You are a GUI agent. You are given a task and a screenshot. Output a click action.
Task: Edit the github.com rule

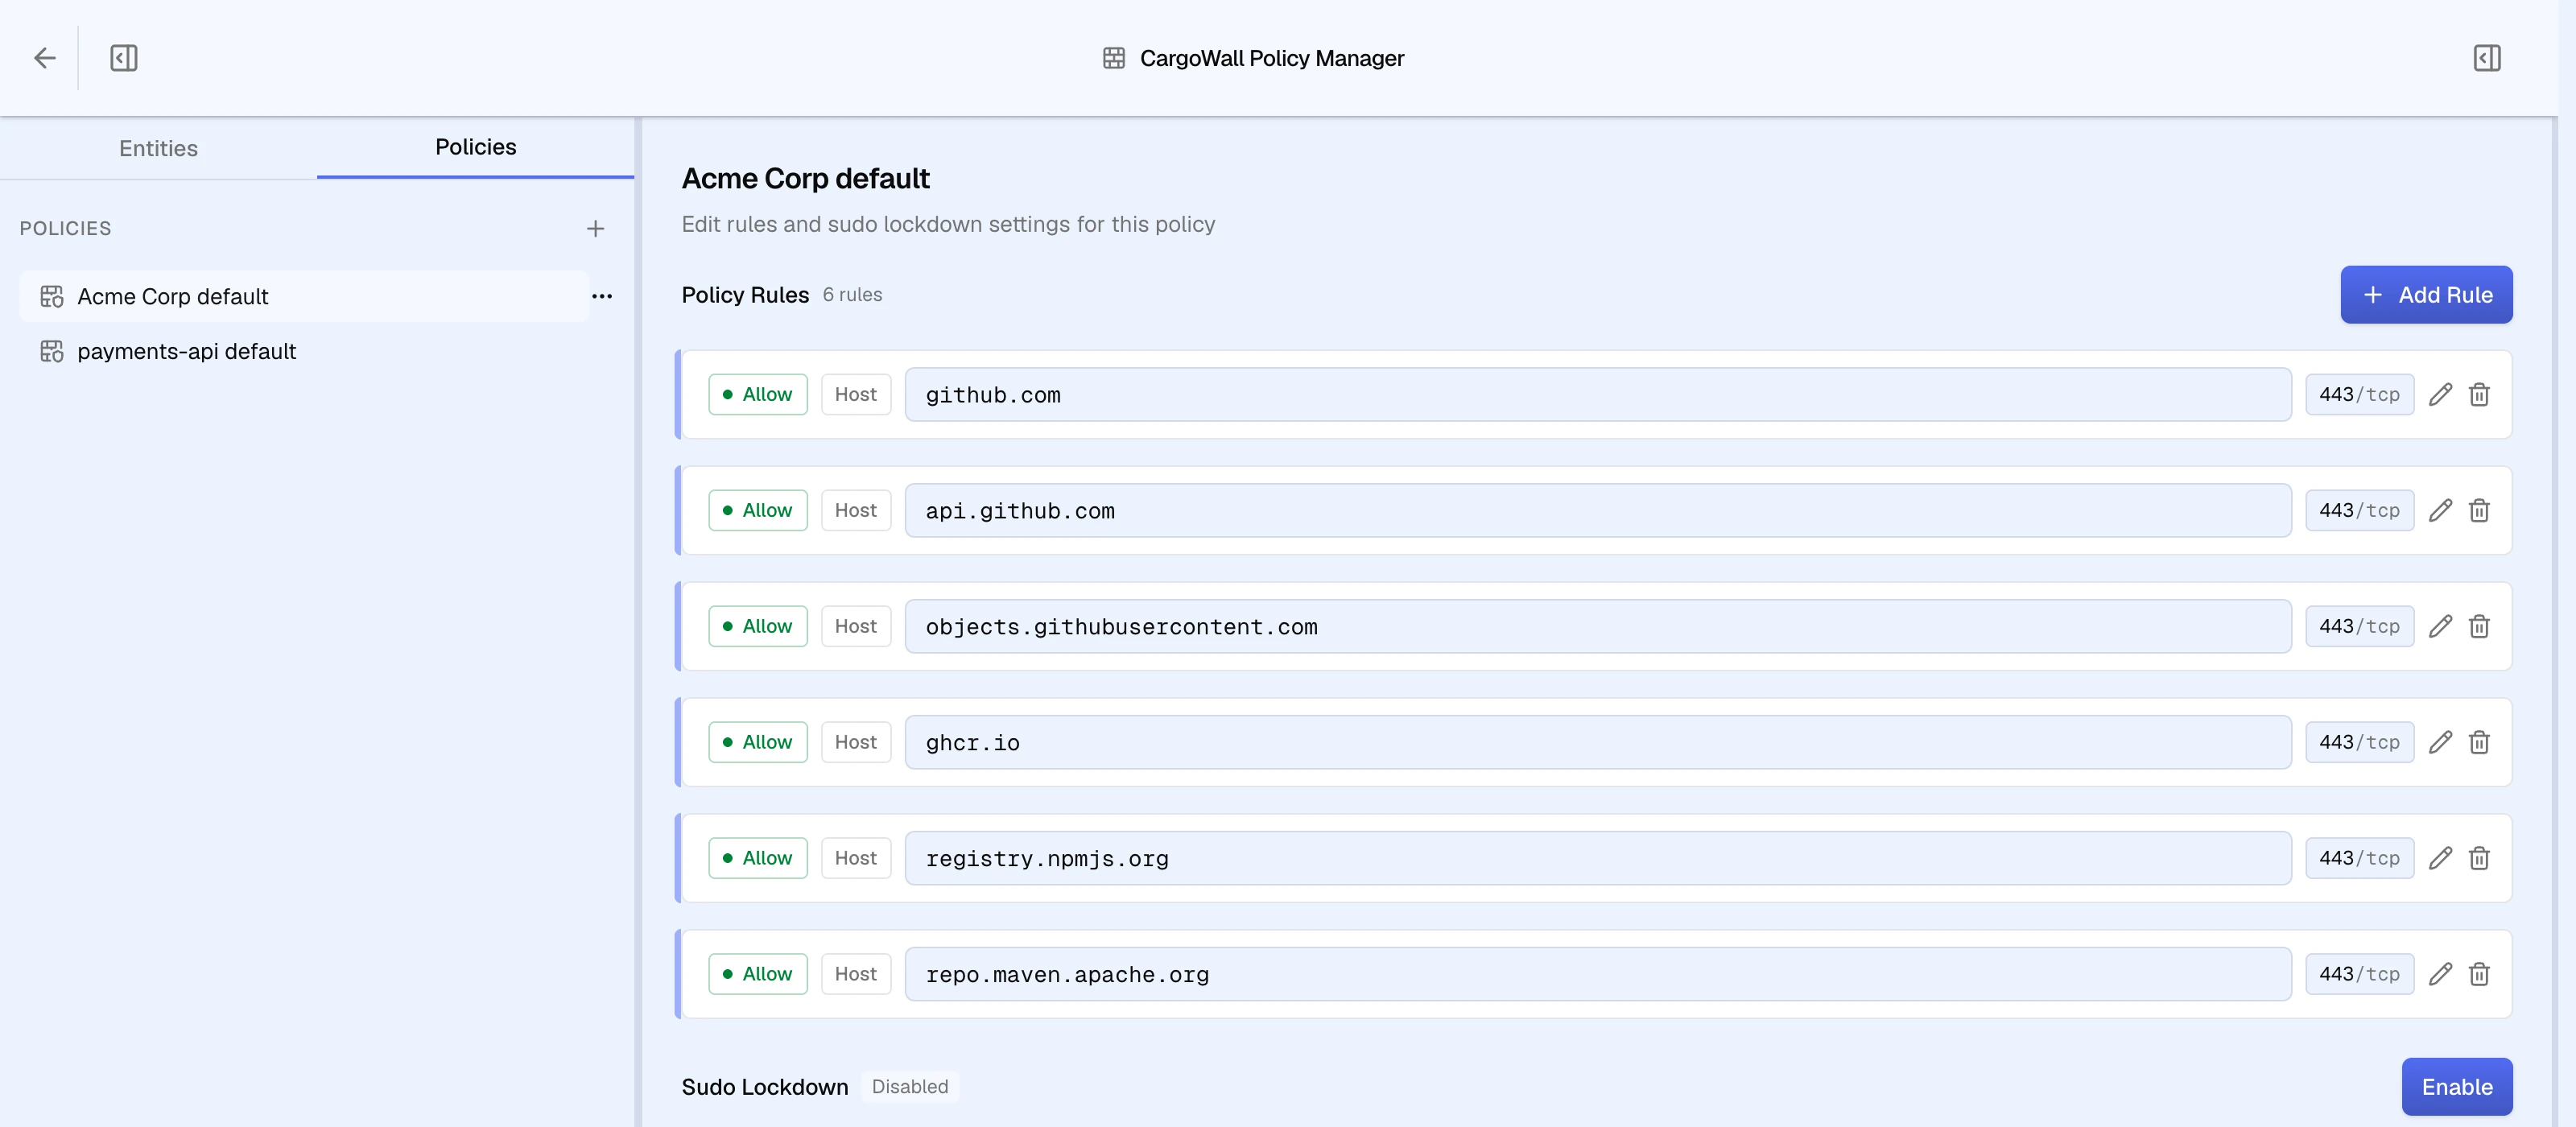(2440, 395)
